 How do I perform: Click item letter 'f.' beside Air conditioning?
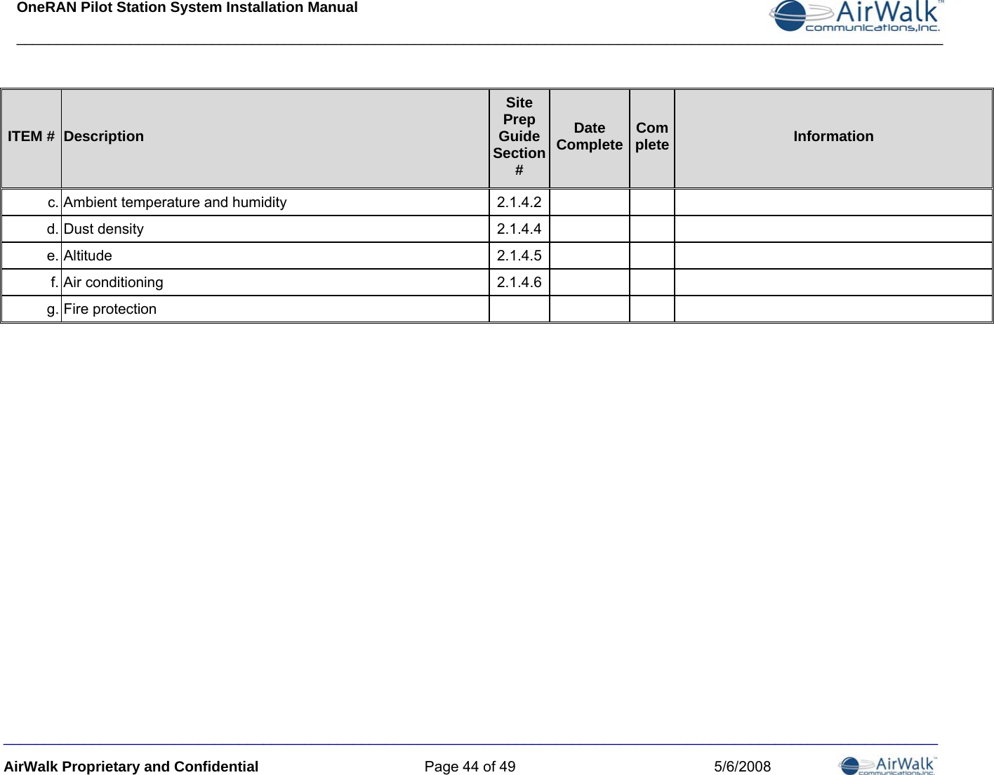55,282
